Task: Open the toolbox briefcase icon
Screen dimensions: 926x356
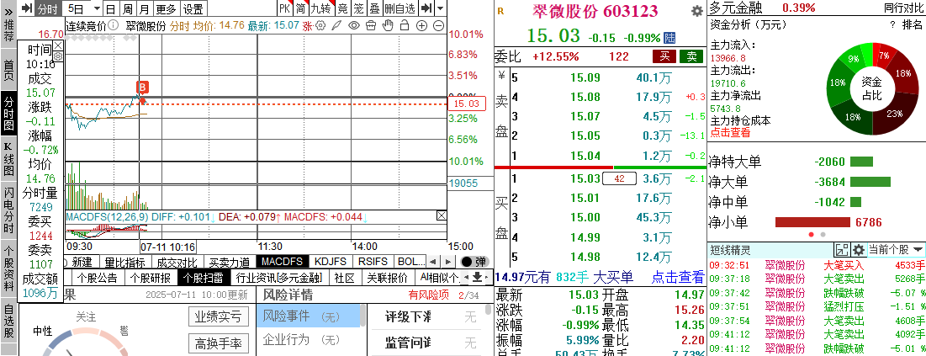Action: pyautogui.click(x=370, y=26)
